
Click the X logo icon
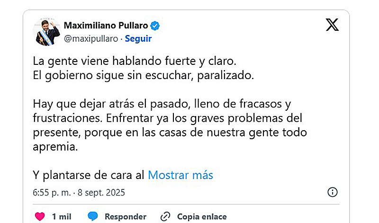click(x=332, y=25)
